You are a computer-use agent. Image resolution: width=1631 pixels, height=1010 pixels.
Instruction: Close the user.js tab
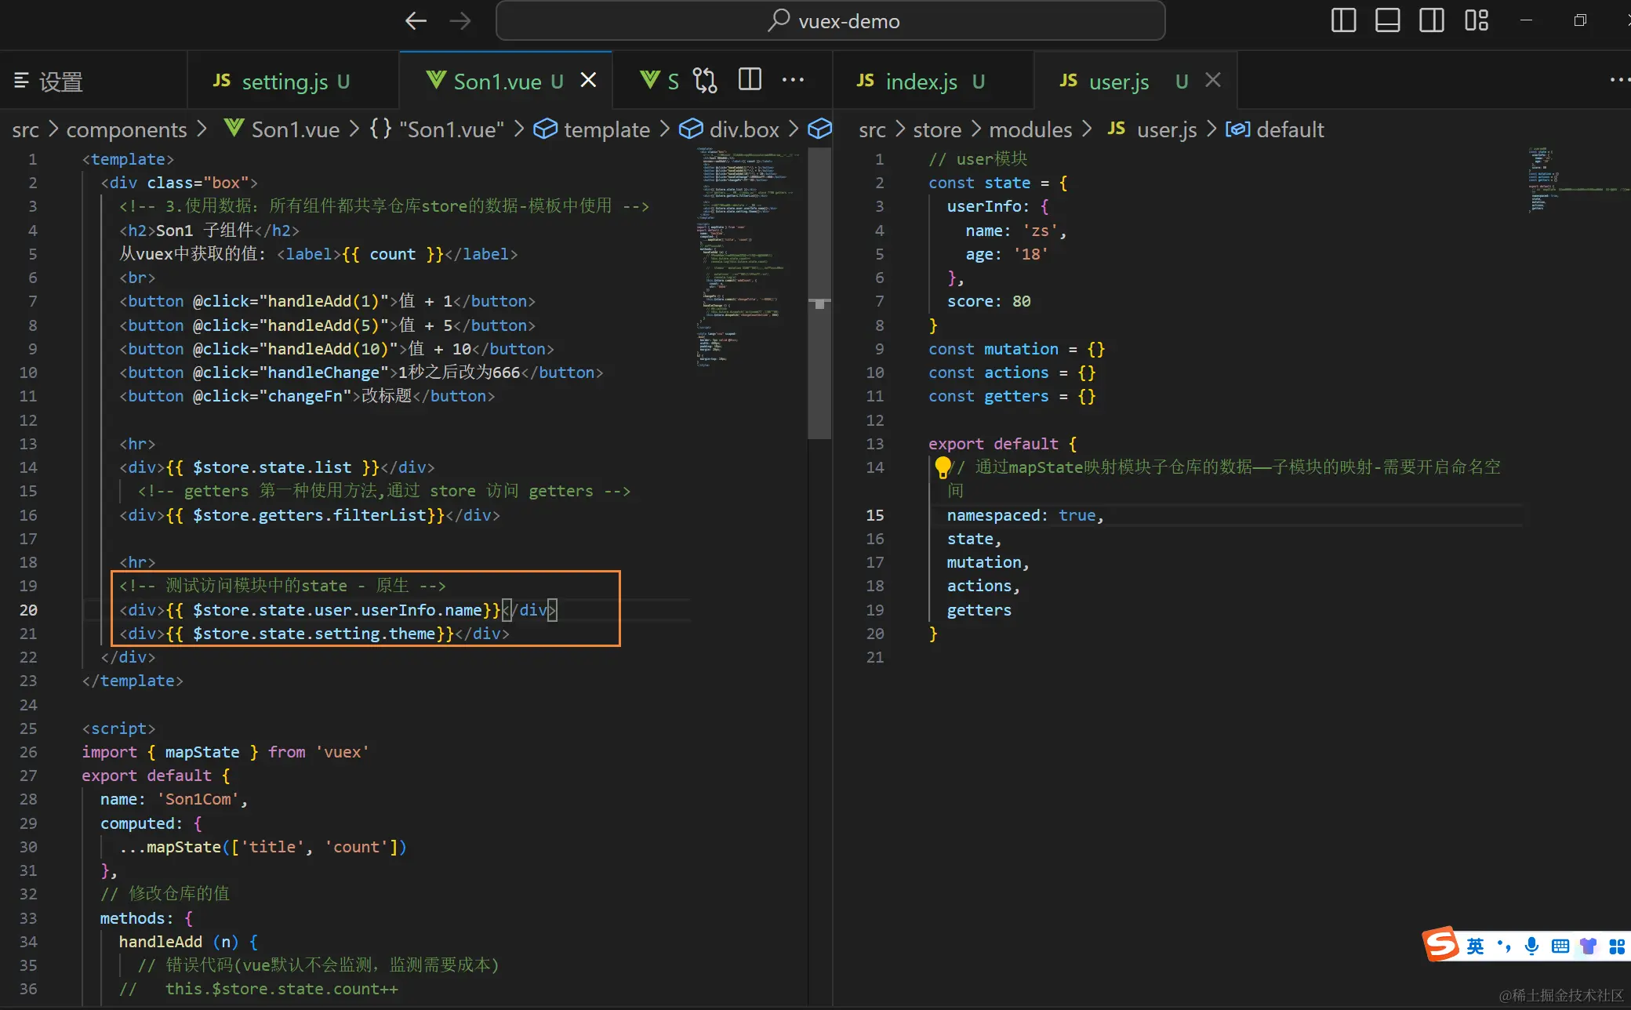tap(1212, 80)
